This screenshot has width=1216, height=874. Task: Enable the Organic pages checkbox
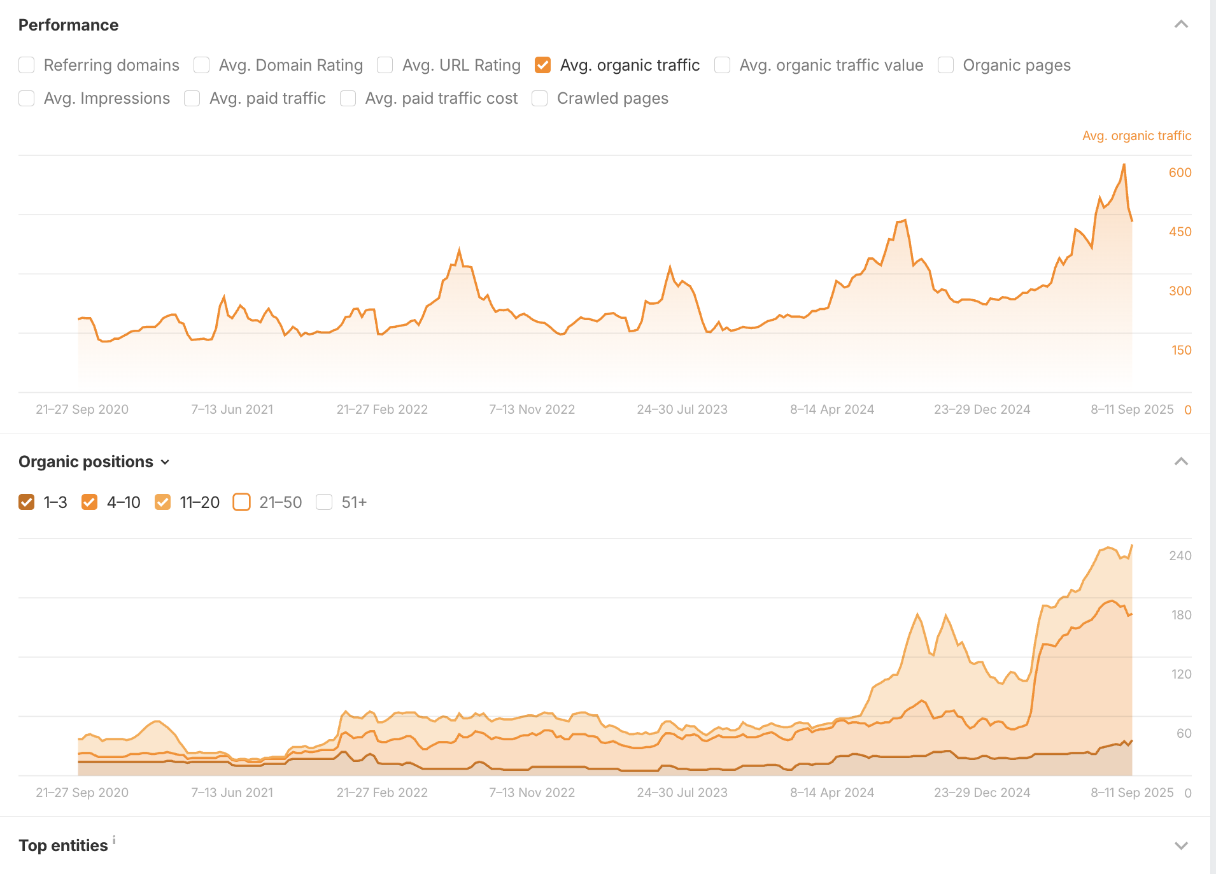point(945,65)
